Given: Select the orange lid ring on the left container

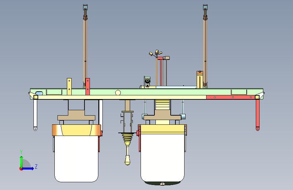Looking at the screenshot, I should tap(76, 130).
